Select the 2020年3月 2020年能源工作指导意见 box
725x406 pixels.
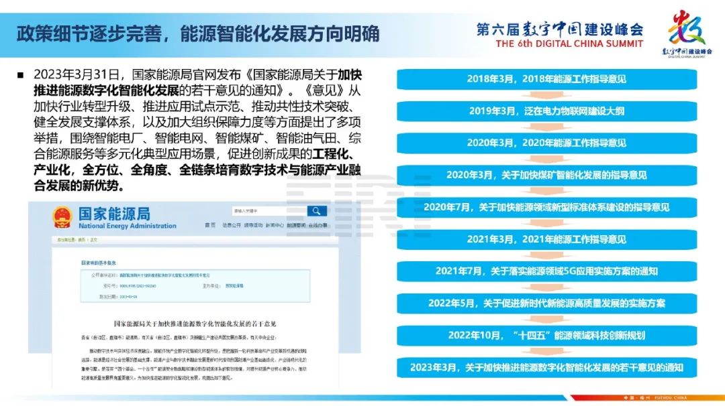click(546, 143)
